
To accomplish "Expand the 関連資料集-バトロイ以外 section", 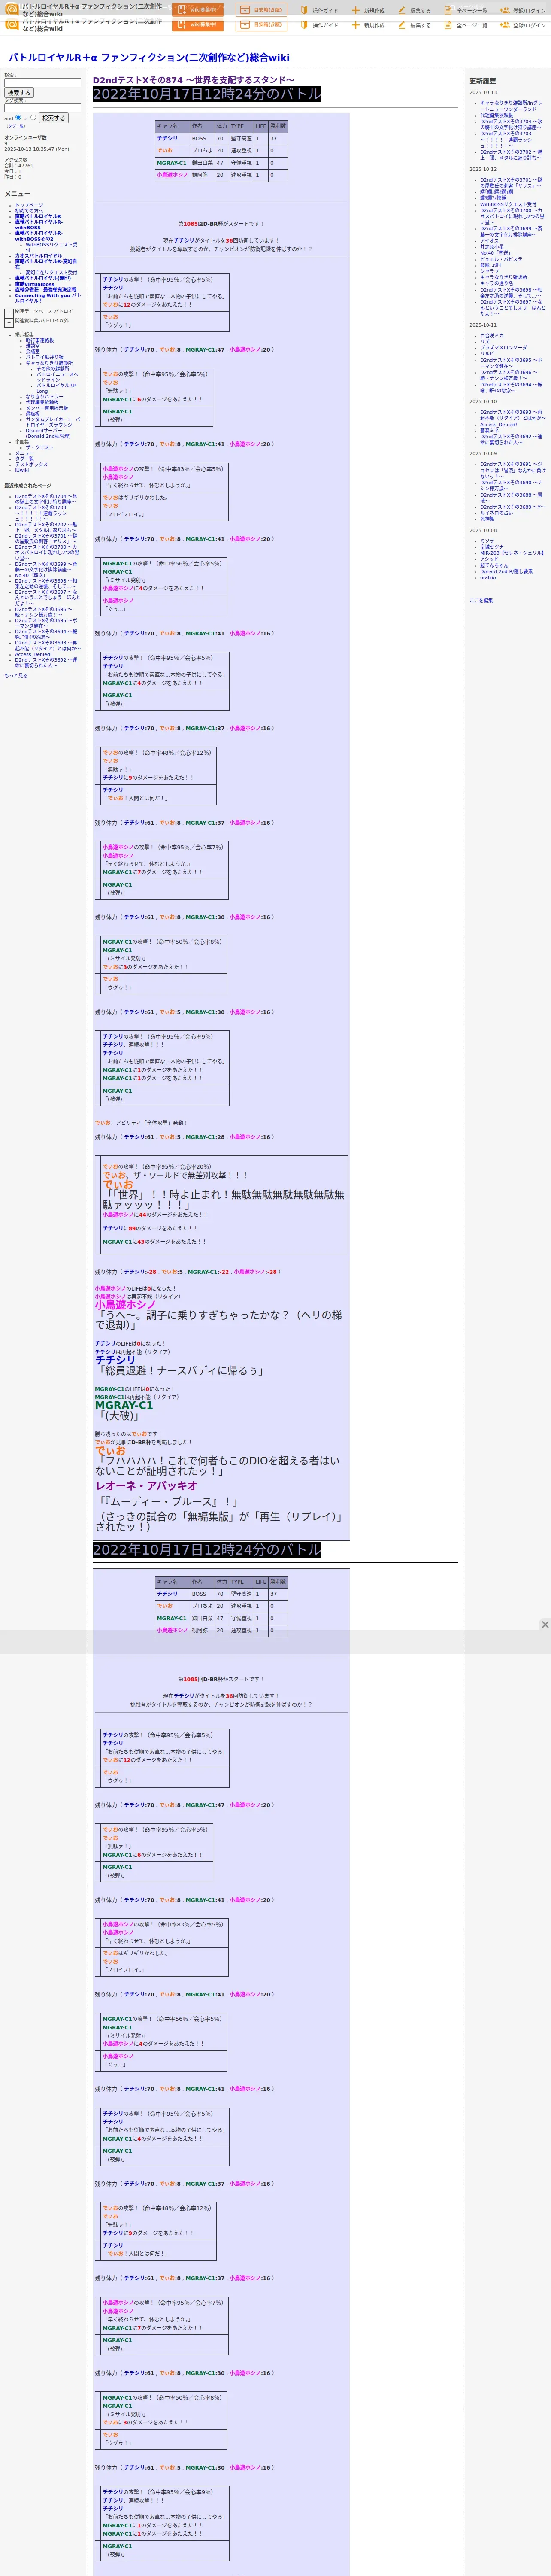I will [x=9, y=323].
